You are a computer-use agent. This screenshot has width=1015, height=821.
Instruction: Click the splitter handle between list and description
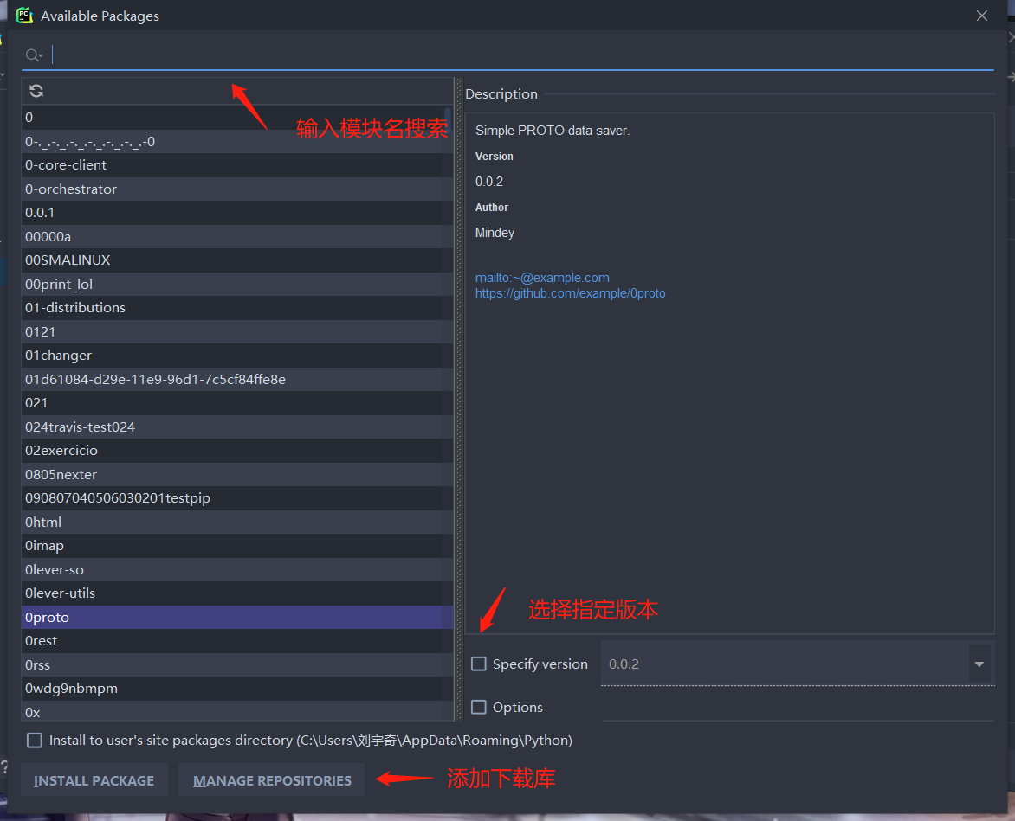pos(460,399)
